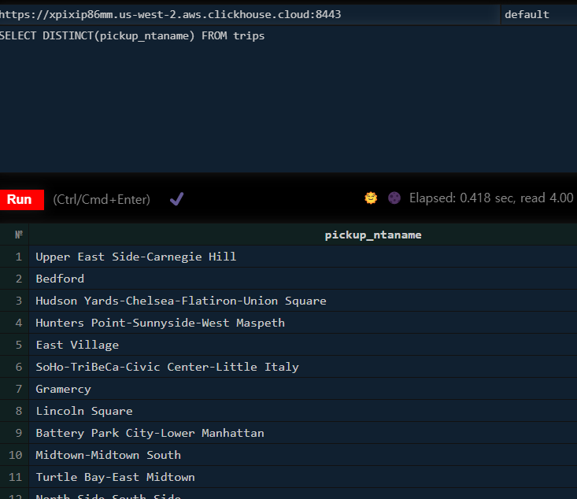Click the 'default' user field

(x=539, y=15)
